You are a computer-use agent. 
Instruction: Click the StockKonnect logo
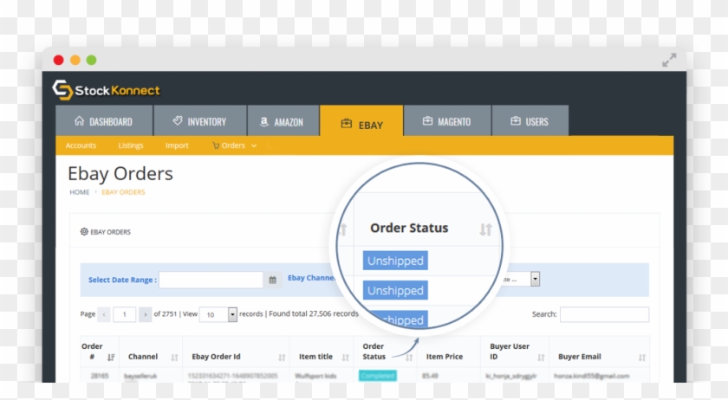click(107, 90)
